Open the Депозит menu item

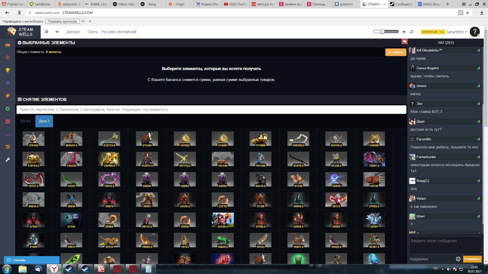(73, 32)
